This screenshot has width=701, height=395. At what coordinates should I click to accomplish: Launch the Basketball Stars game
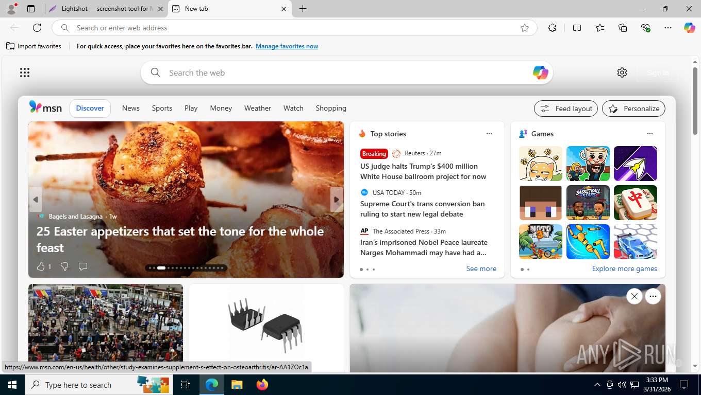coord(588,203)
